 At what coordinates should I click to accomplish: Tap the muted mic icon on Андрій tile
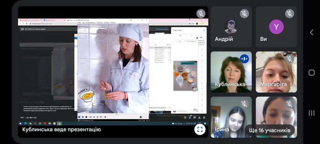244,14
